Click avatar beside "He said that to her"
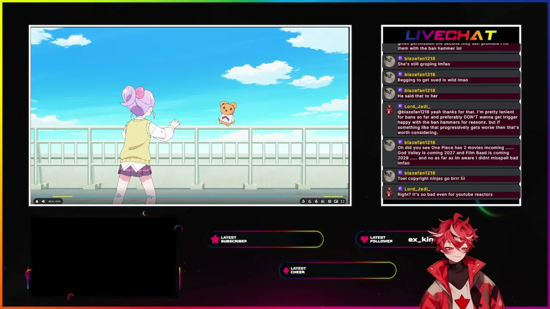The height and width of the screenshot is (309, 550). (x=389, y=93)
